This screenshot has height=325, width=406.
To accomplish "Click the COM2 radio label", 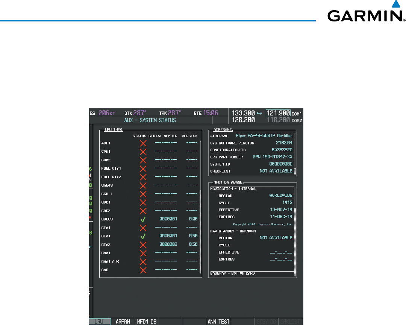I will tap(297, 120).
